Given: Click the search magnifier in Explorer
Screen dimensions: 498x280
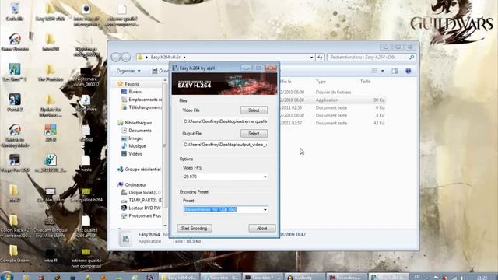Looking at the screenshot, I should coord(412,57).
